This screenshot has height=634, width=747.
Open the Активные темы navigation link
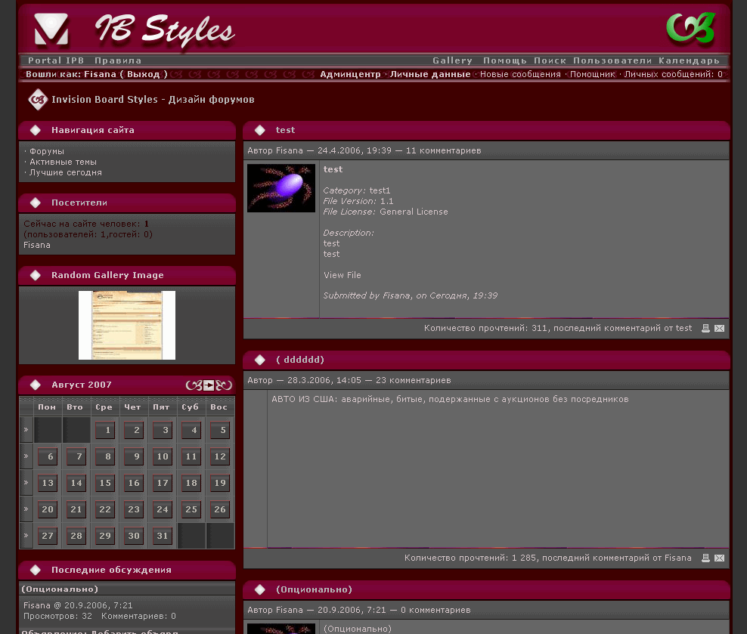[63, 162]
